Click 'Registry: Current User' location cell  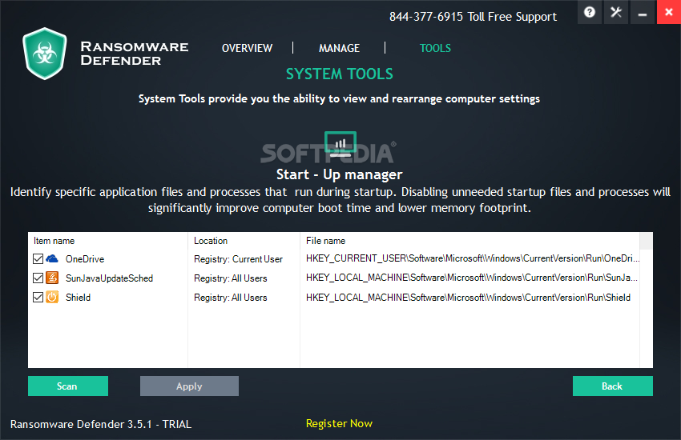click(238, 258)
